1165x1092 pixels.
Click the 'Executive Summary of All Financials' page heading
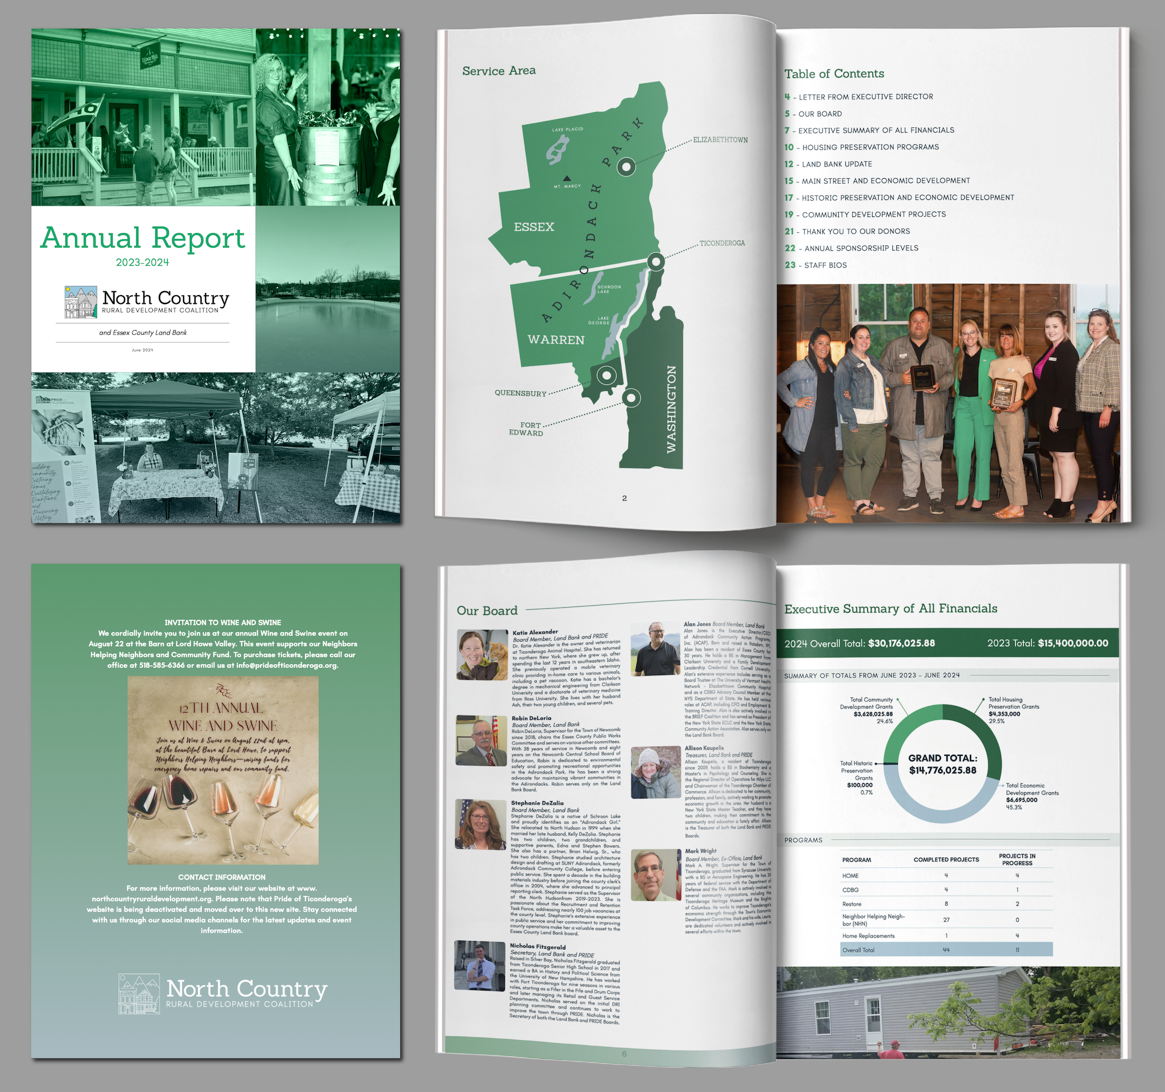click(x=891, y=608)
